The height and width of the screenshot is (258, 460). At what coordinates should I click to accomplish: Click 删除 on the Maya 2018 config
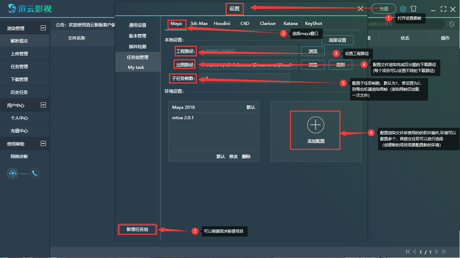click(x=246, y=157)
